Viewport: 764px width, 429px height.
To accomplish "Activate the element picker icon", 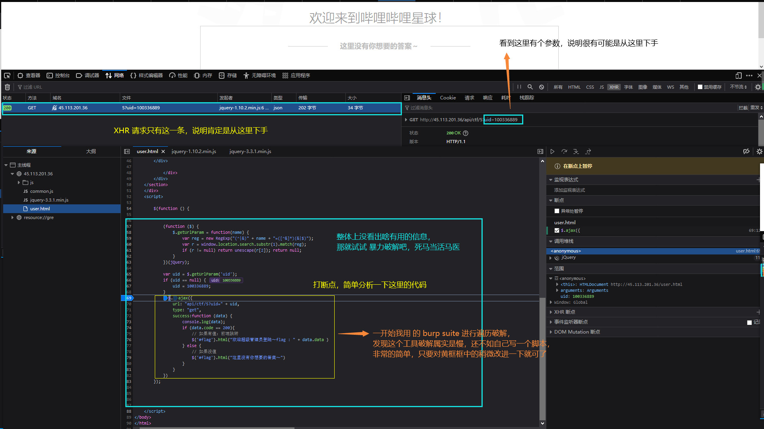I will click(x=7, y=76).
